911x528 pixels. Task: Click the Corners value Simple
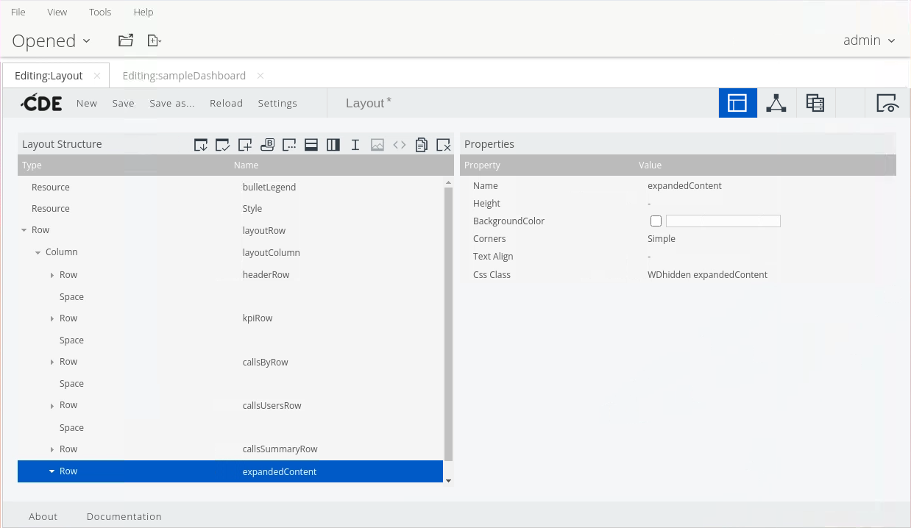pyautogui.click(x=662, y=238)
